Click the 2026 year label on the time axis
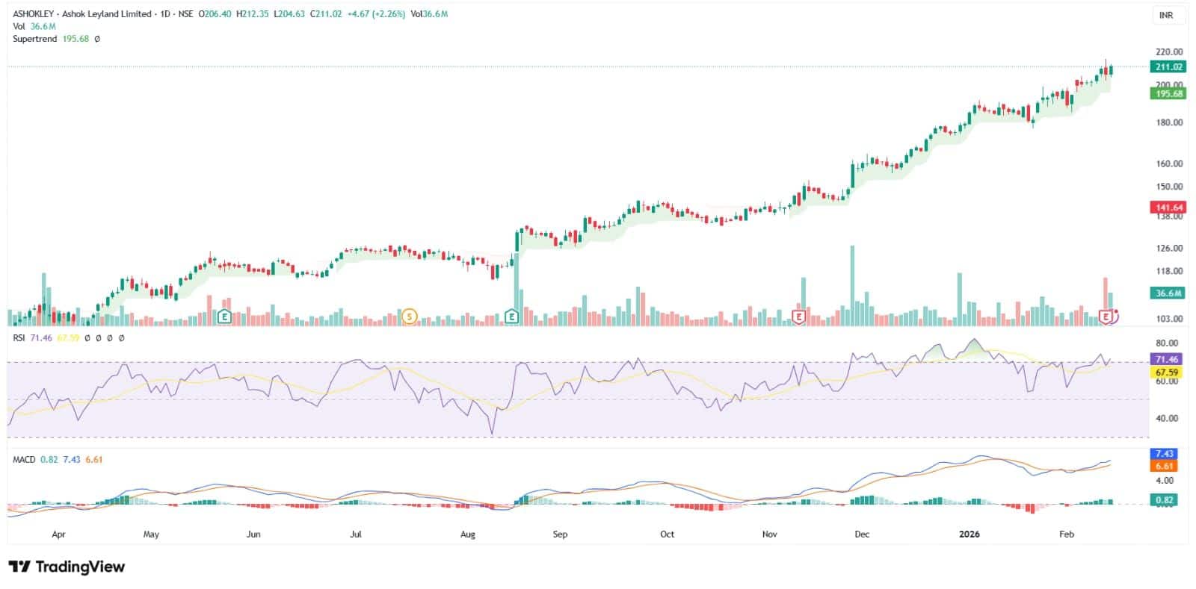The width and height of the screenshot is (1196, 589). coord(970,535)
